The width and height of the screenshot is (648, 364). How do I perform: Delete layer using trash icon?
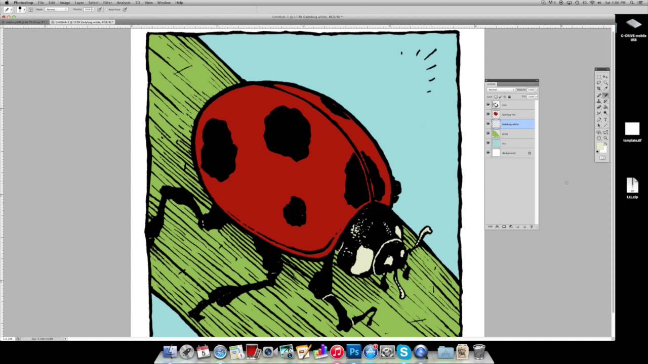coord(532,226)
